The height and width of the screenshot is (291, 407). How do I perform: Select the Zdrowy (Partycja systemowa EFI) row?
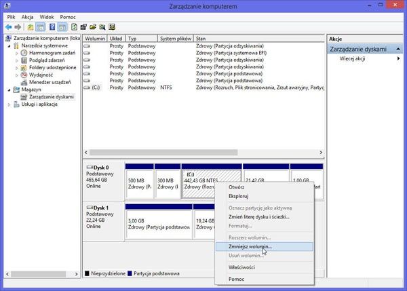[203, 53]
